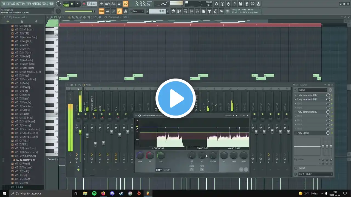The width and height of the screenshot is (351, 197).
Task: Click the undo history circular arrow icon
Action: (216, 4)
